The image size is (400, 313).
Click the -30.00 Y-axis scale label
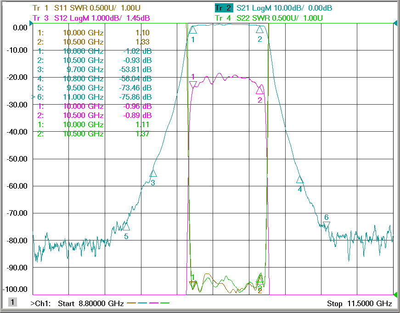pyautogui.click(x=17, y=105)
